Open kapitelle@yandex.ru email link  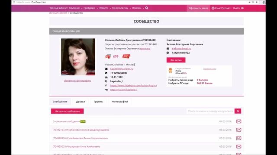[122, 69]
